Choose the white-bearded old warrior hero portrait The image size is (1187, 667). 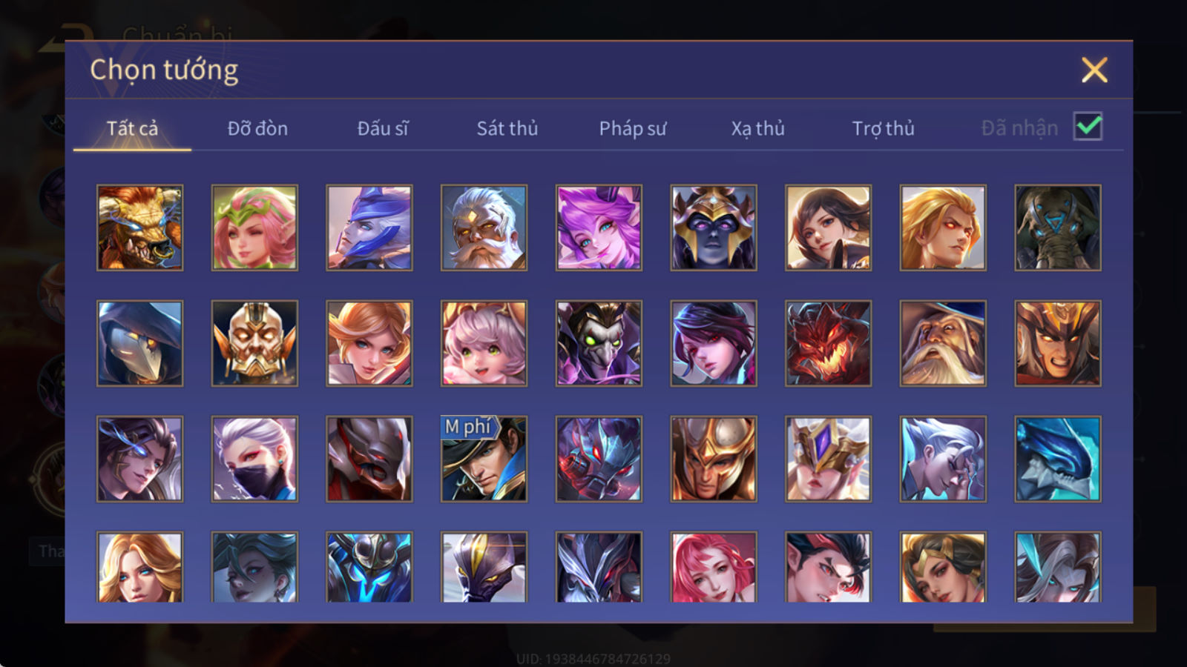coord(484,228)
